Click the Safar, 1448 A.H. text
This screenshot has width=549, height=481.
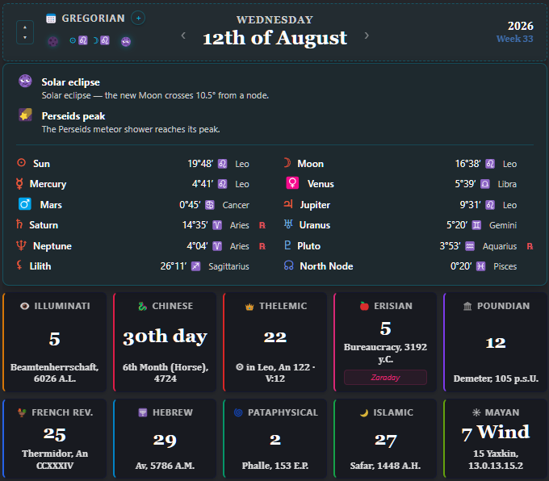pyautogui.click(x=385, y=466)
